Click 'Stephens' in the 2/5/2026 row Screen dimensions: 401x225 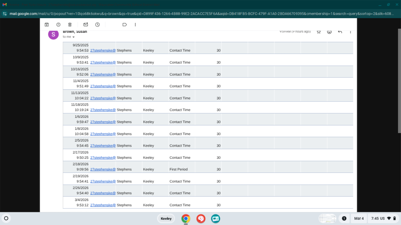tap(124, 146)
